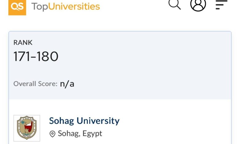
Task: Open search with the magnifier icon
Action: pos(174,4)
